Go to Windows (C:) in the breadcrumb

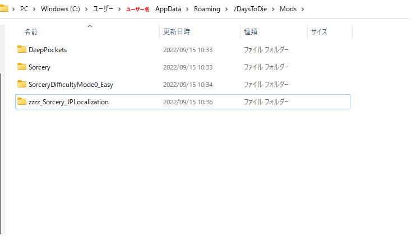click(x=60, y=9)
